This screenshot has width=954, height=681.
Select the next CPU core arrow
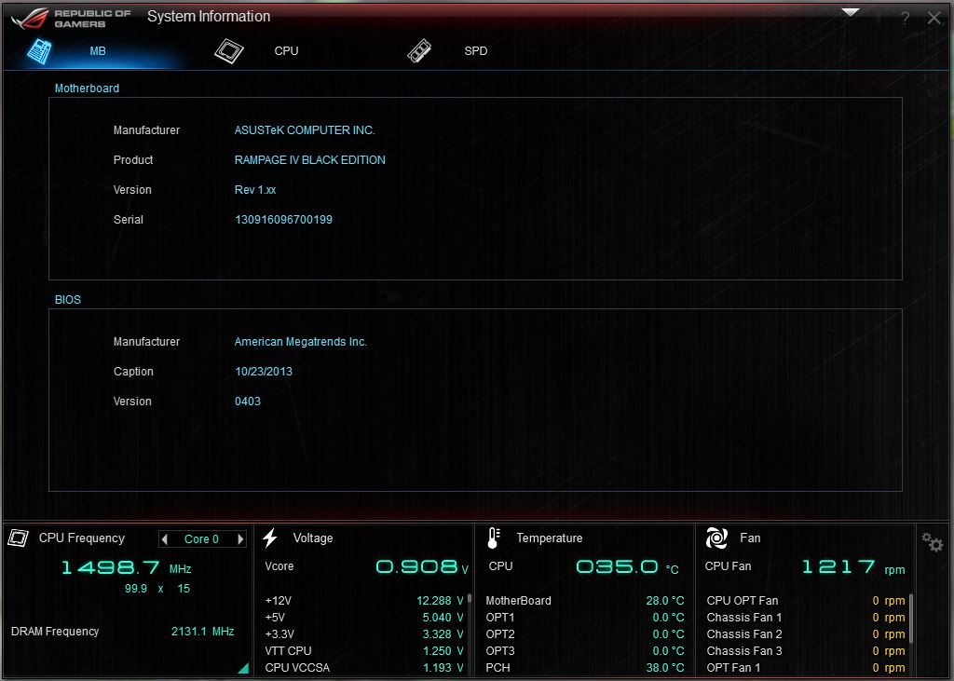(240, 539)
